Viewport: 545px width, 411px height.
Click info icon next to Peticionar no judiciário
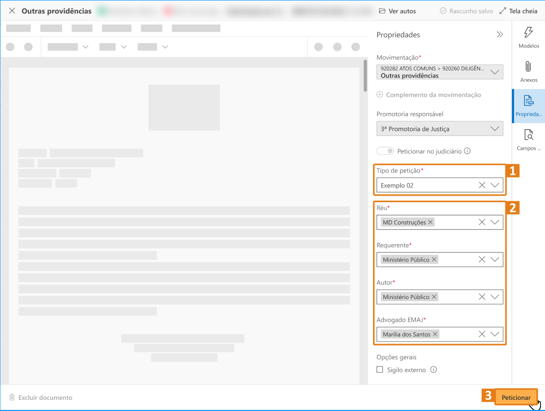468,151
